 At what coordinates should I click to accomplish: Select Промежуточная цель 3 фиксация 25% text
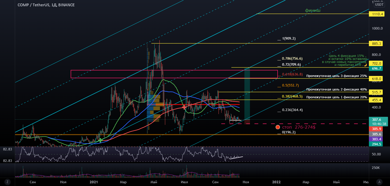[x=337, y=76]
